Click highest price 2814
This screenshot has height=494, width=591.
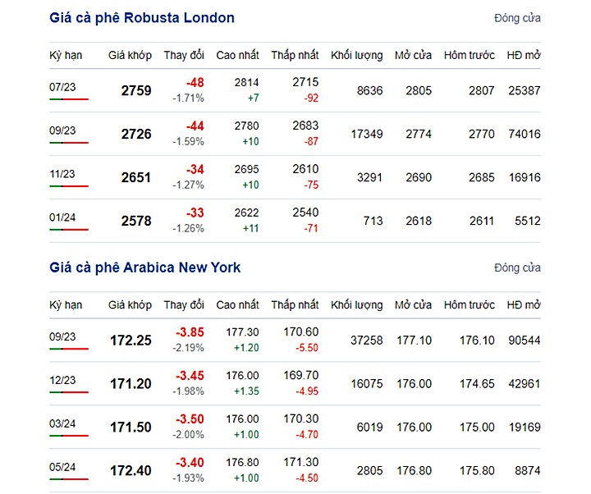[x=246, y=82]
